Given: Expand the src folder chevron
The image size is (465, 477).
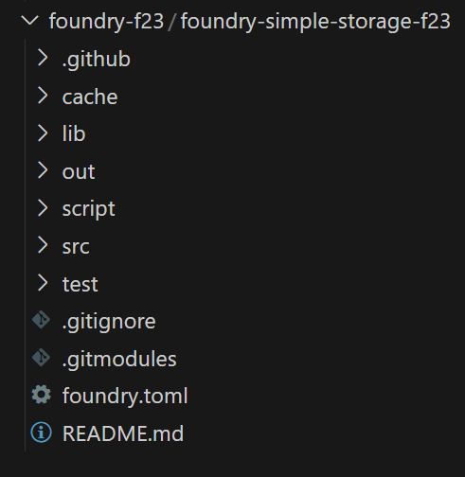Looking at the screenshot, I should coord(43,245).
